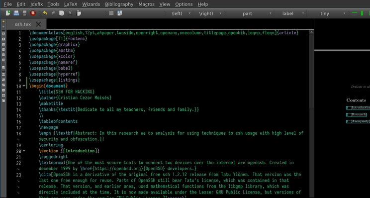Click \usepackage{listings} on line 9

[x=55, y=80]
